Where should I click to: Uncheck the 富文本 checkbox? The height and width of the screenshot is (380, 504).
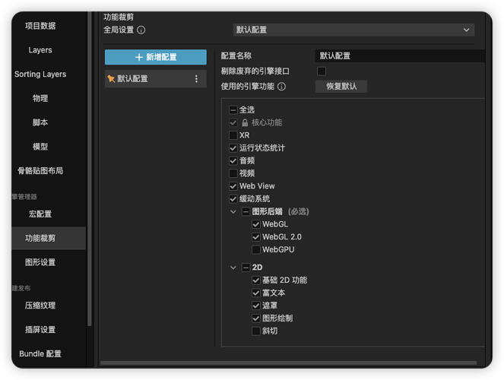(256, 293)
